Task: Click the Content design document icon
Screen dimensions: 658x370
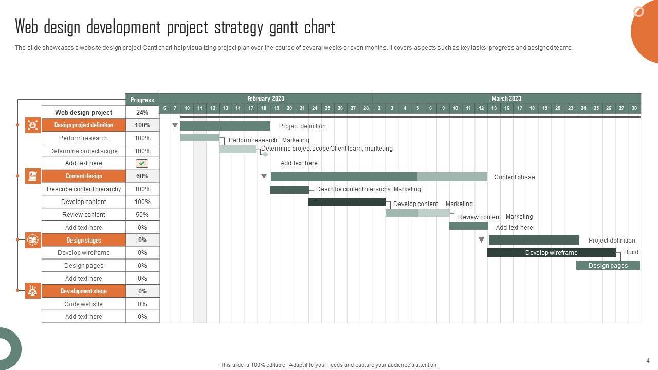Action: (33, 176)
